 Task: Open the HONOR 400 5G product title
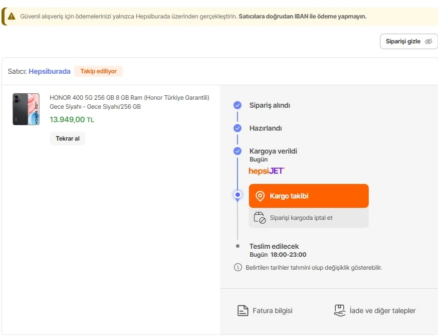pos(129,102)
